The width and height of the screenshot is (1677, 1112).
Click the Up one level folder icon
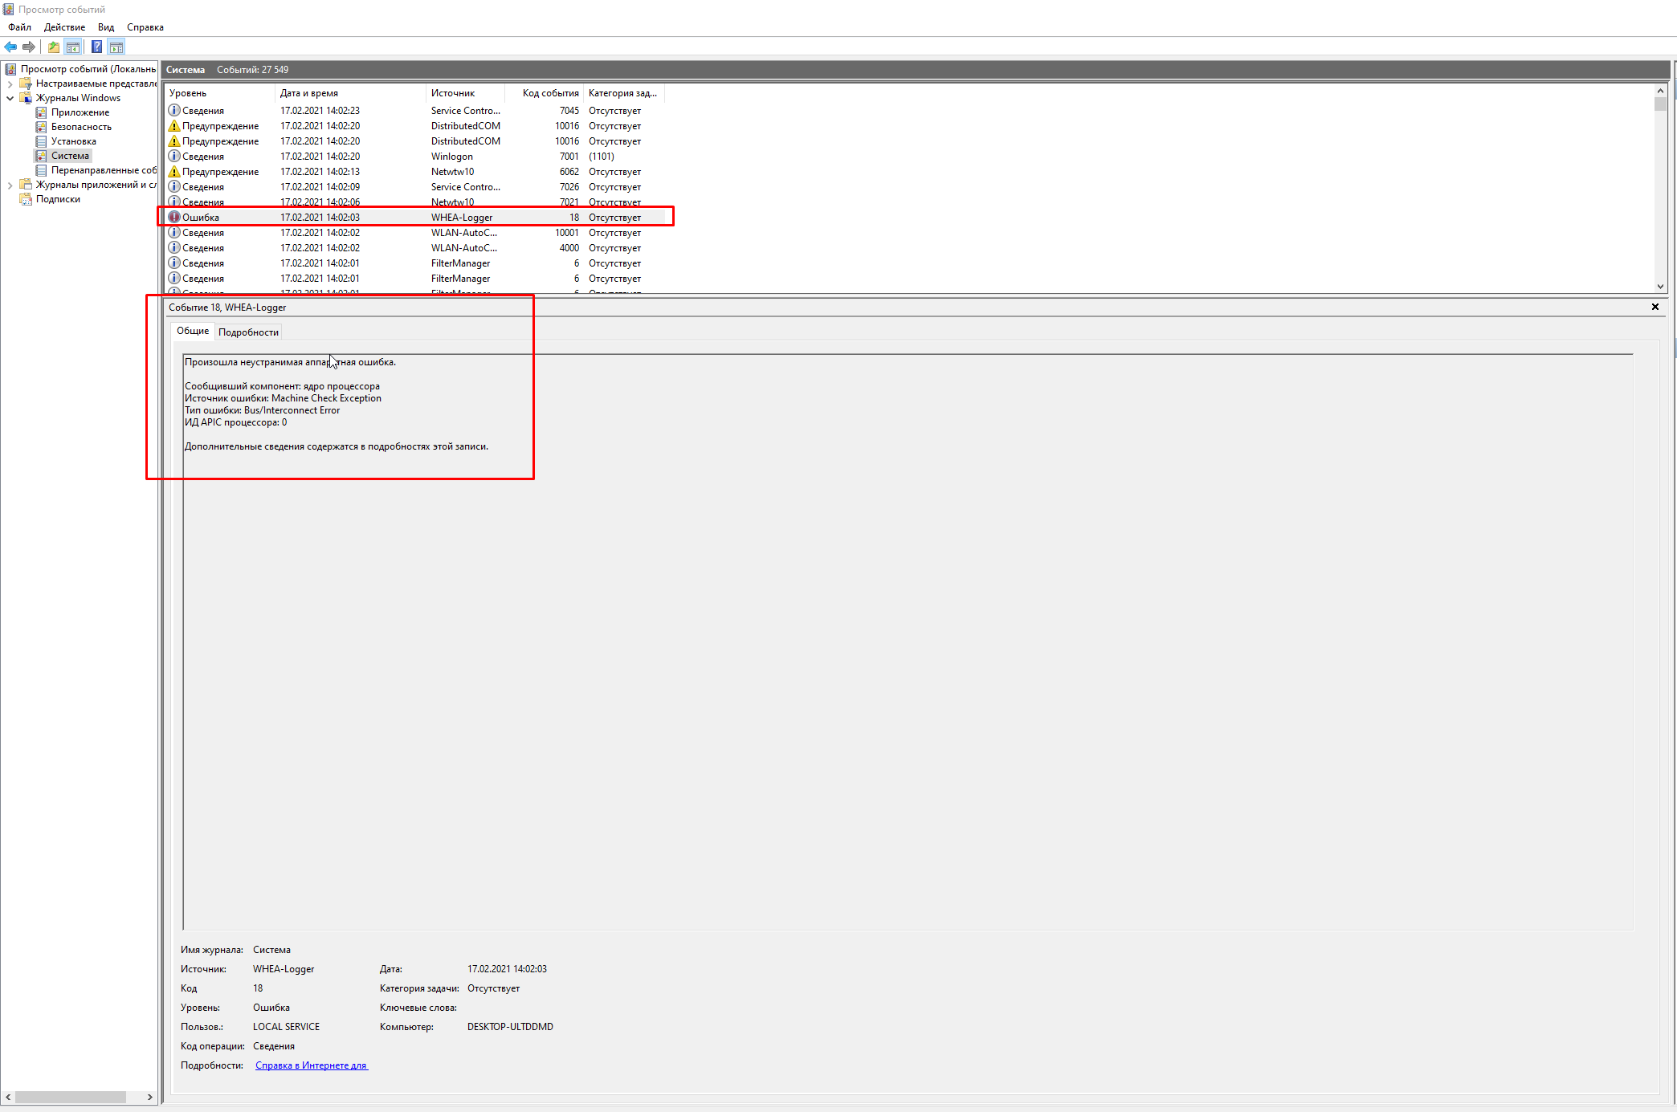tap(53, 47)
